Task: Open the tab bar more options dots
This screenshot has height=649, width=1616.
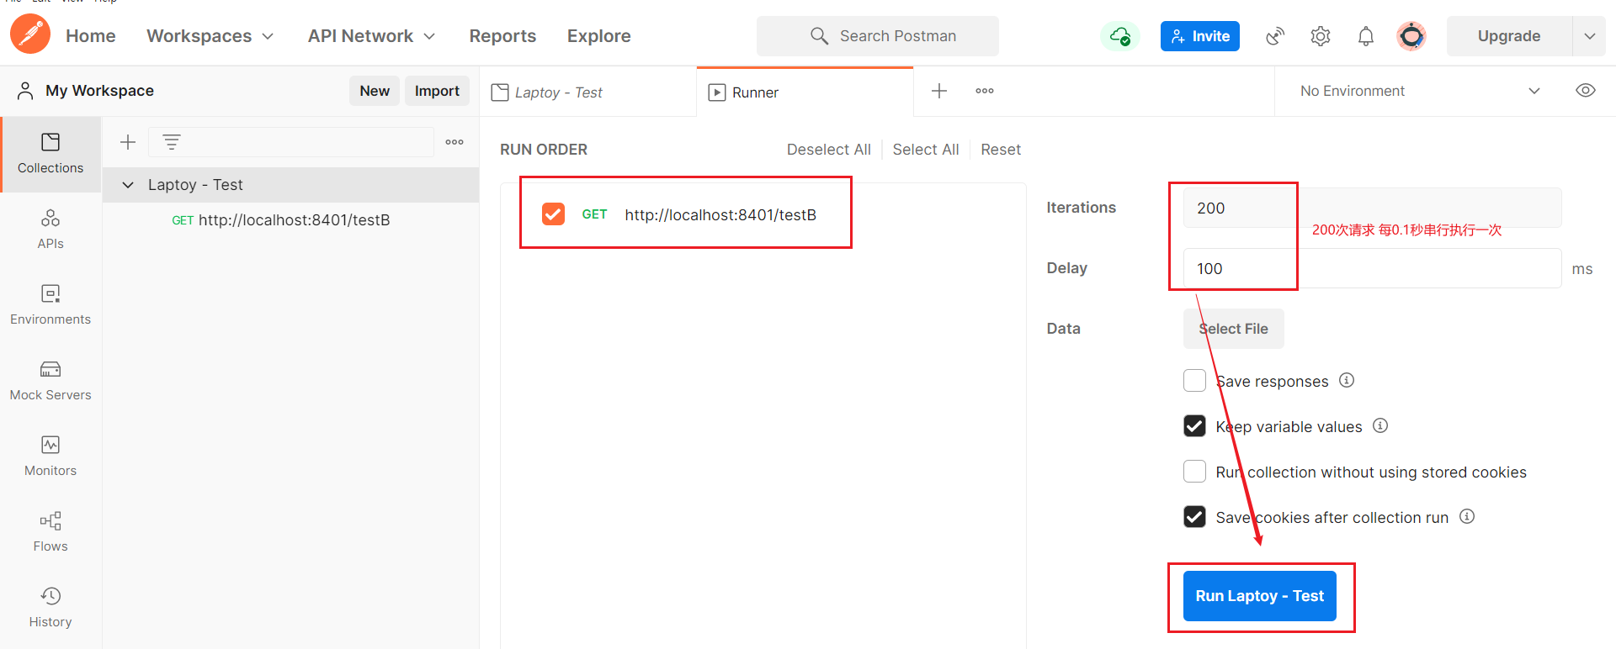Action: coord(985,91)
